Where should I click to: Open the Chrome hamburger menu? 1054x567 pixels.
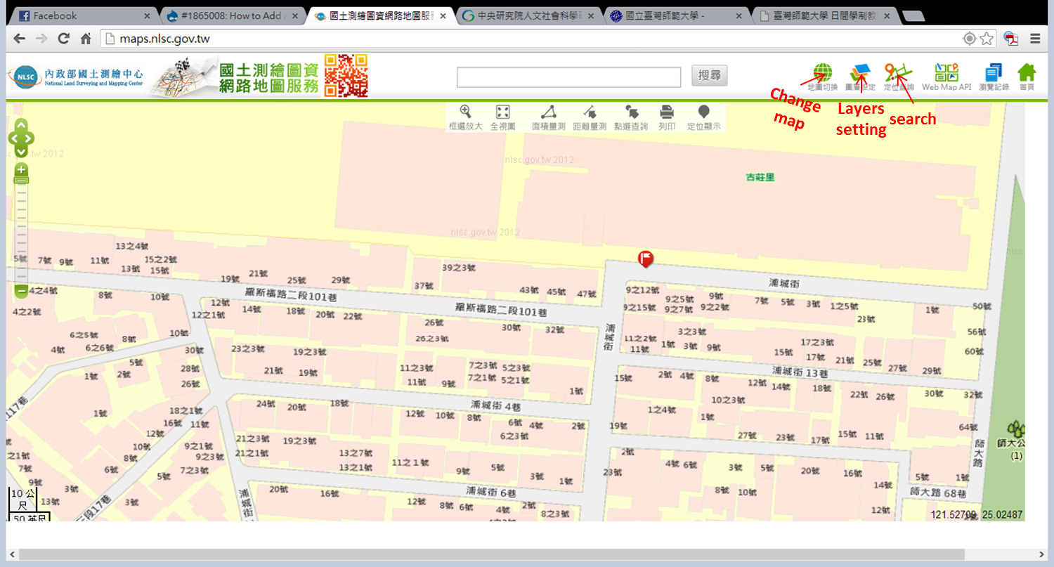click(1035, 39)
